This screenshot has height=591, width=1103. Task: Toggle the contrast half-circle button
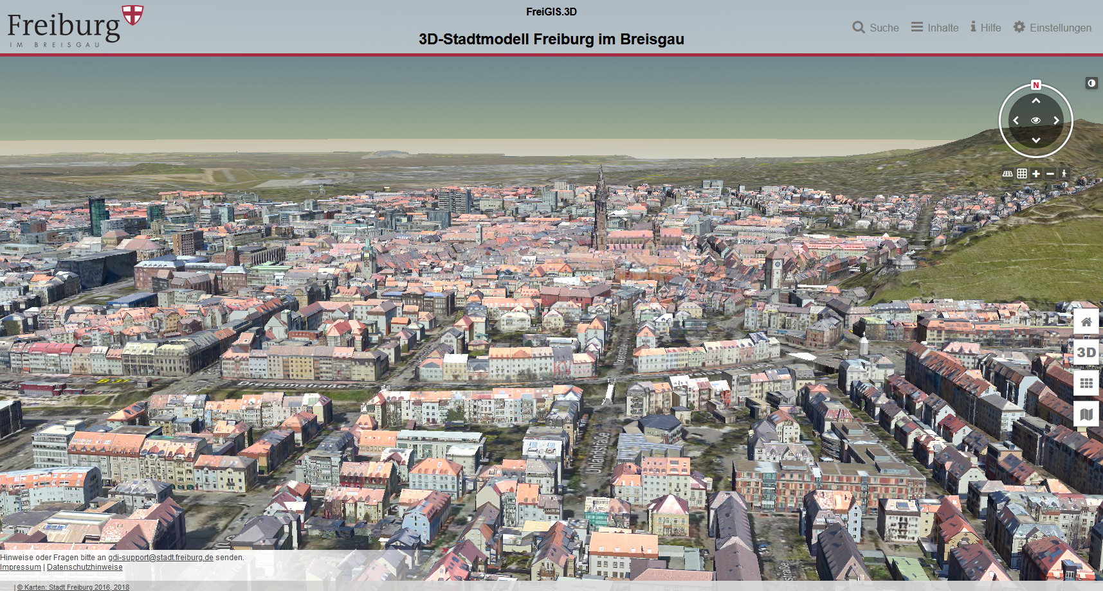1091,84
